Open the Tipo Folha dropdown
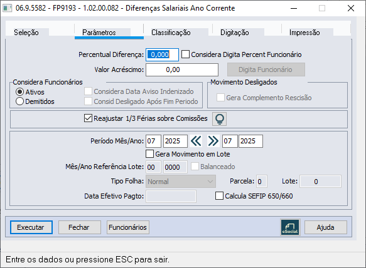This screenshot has width=366, height=268. point(181,182)
